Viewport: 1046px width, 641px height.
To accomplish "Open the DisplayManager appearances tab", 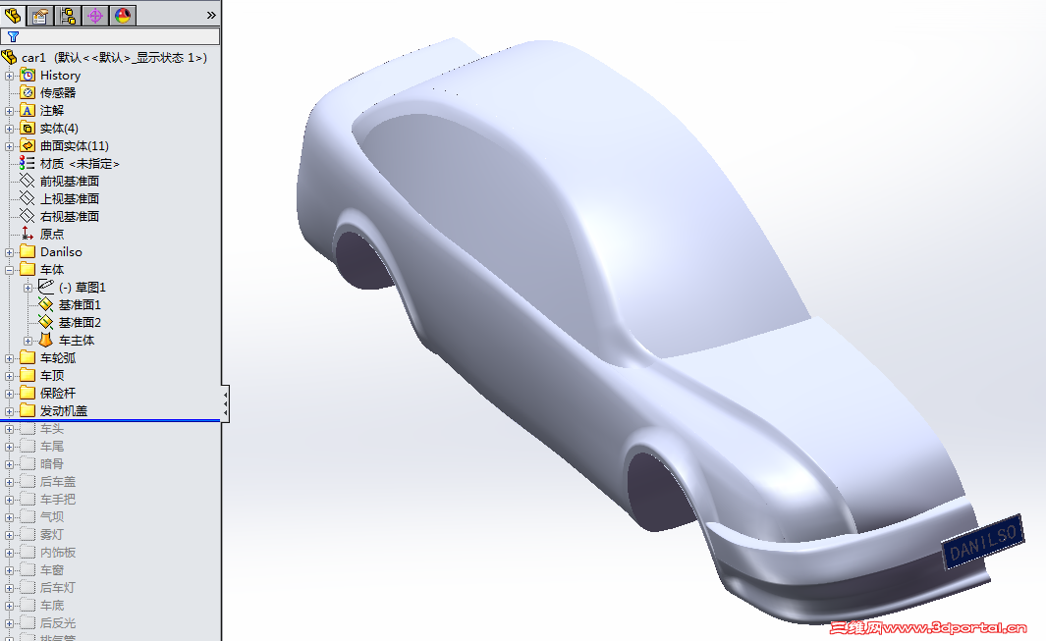I will coord(122,16).
